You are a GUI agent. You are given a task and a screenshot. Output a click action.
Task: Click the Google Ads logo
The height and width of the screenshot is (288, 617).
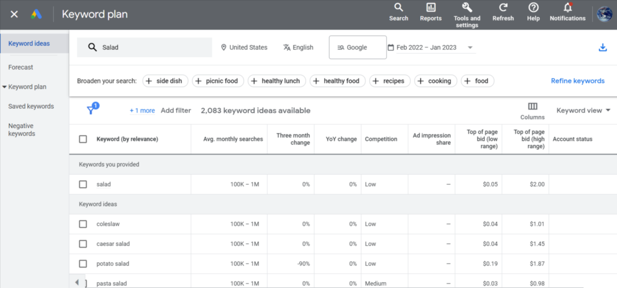coord(37,14)
